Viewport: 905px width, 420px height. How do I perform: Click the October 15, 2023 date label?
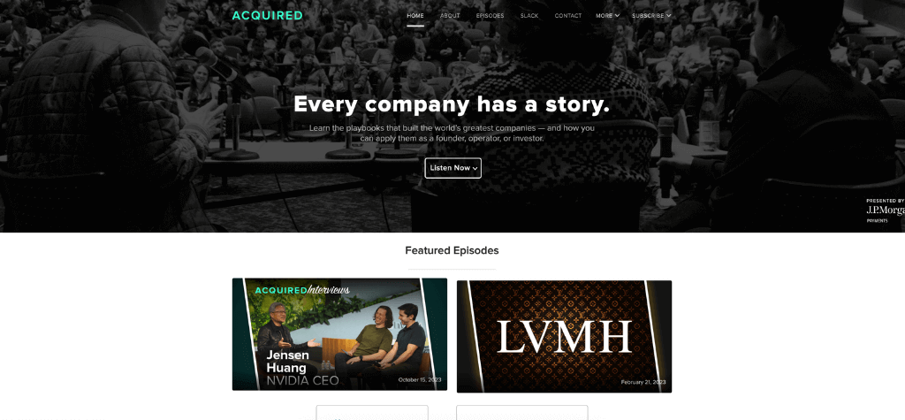point(420,379)
